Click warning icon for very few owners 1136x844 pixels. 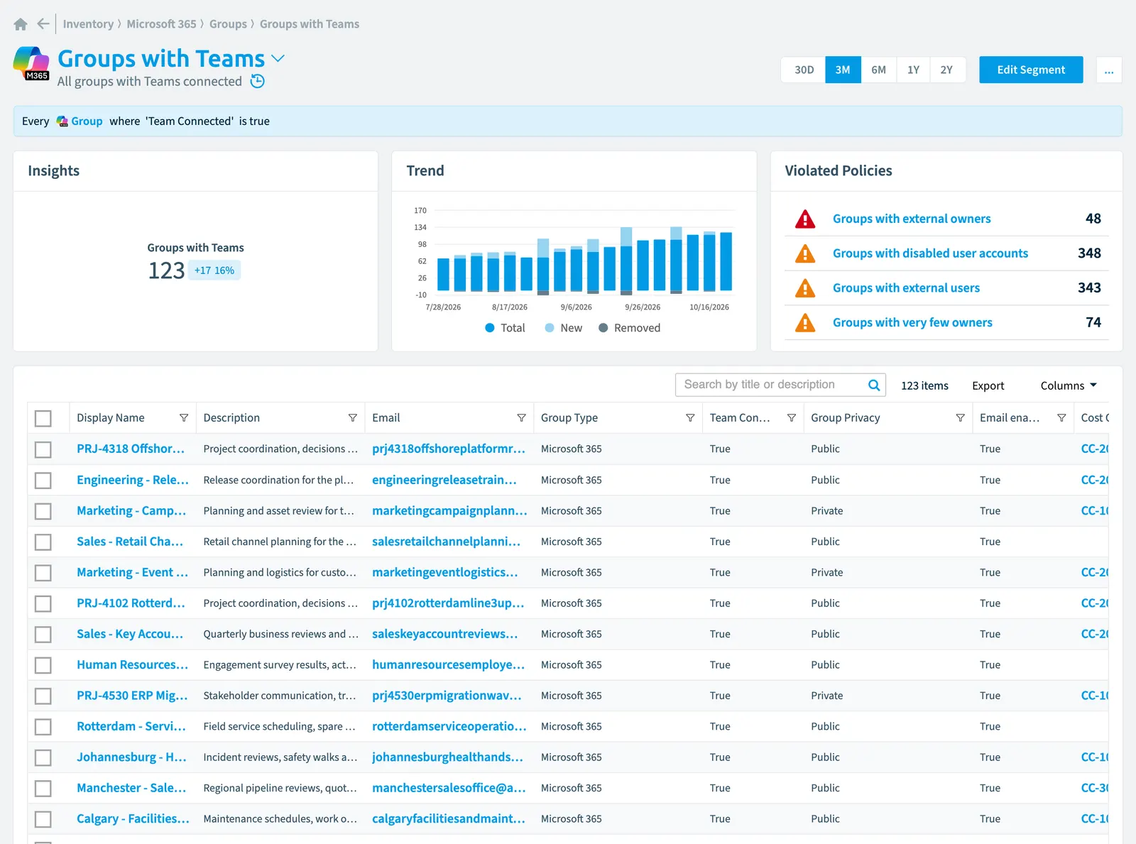pyautogui.click(x=805, y=323)
